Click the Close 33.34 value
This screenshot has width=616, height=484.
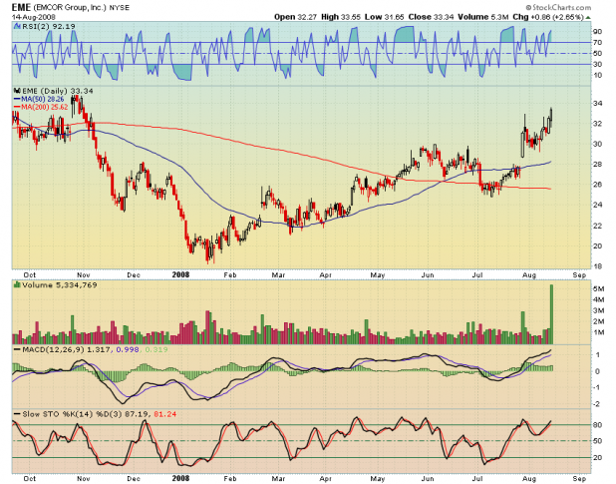pos(431,17)
